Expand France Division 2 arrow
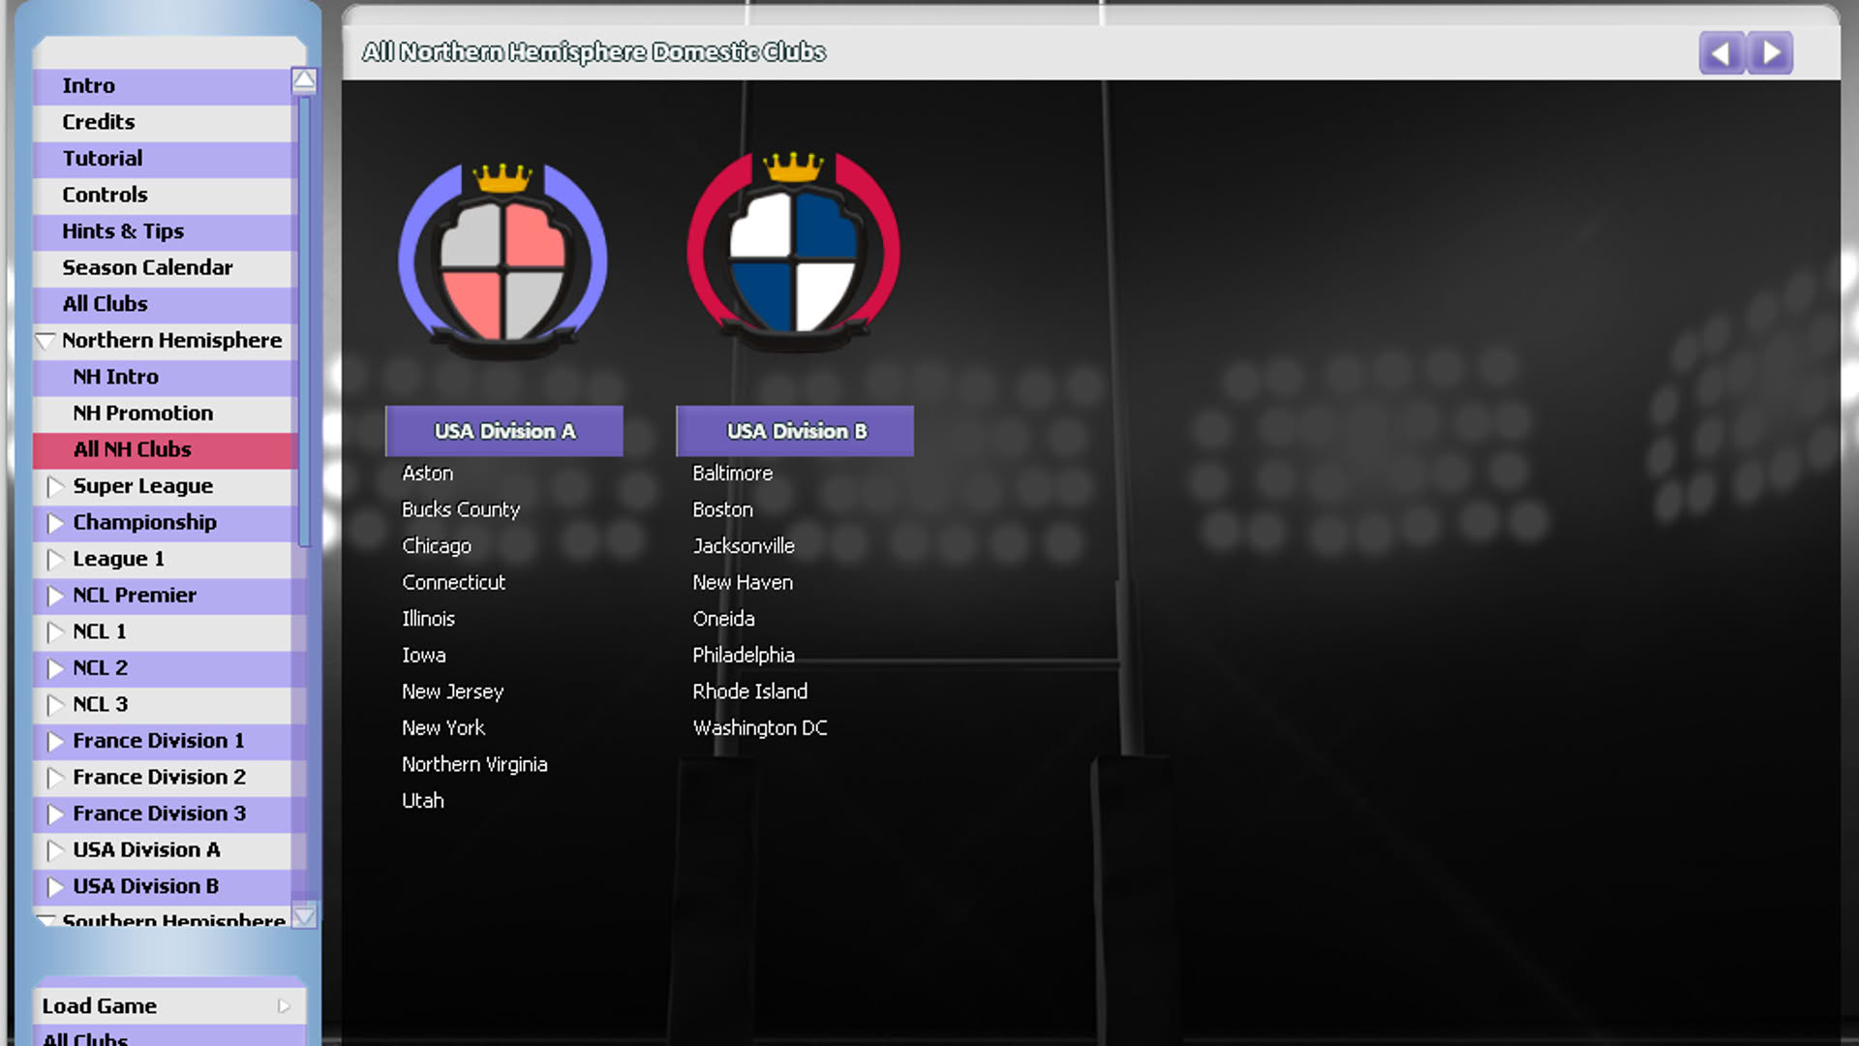The height and width of the screenshot is (1046, 1859). pyautogui.click(x=55, y=778)
